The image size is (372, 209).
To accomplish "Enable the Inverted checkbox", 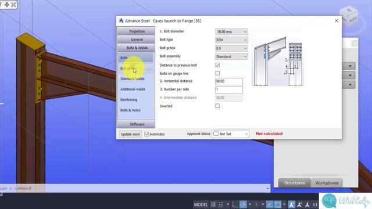I will pyautogui.click(x=217, y=106).
